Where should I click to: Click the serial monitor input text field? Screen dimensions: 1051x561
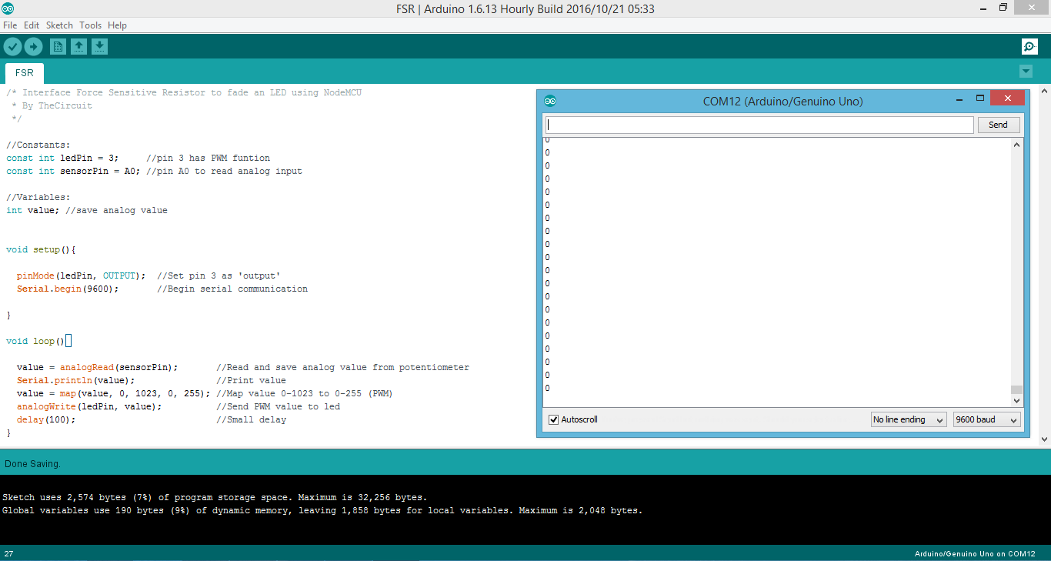pos(759,125)
